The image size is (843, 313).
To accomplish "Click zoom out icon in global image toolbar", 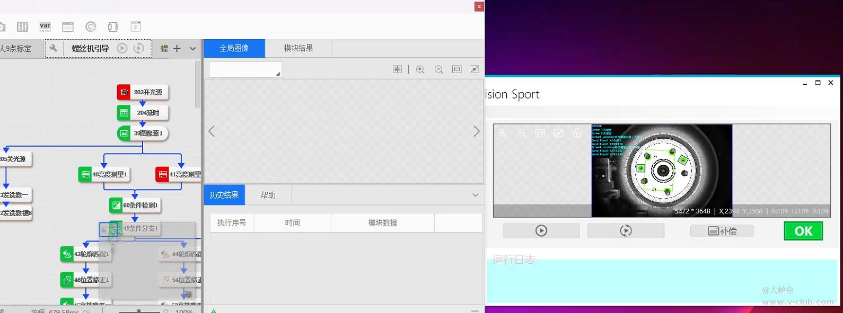I will click(438, 69).
